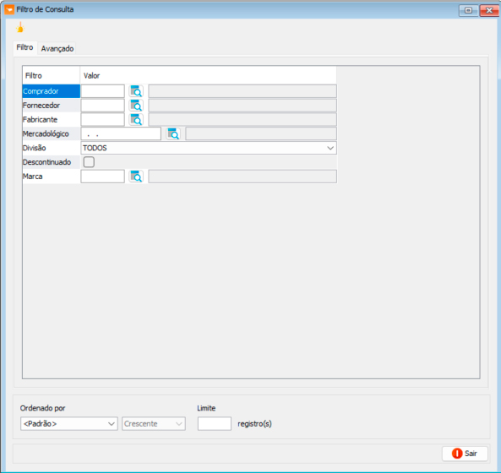Click the Sair button text
Viewport: 501px width, 473px height.
point(471,454)
